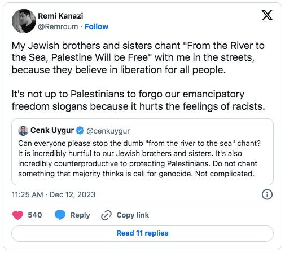285x253 pixels.
Task: Click the Reply text label
Action: coord(80,215)
